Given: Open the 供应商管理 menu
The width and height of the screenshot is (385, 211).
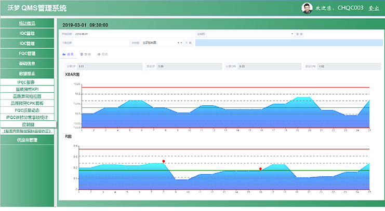Looking at the screenshot, I should tap(27, 140).
